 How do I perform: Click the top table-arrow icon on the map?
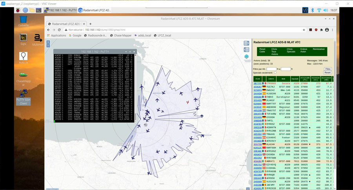247,43
